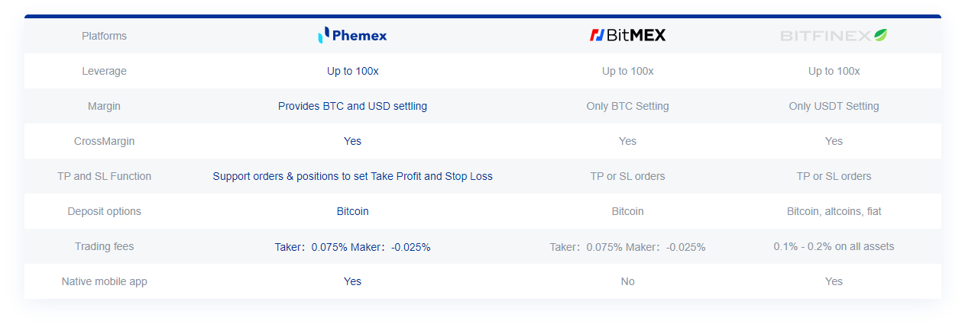The height and width of the screenshot is (324, 975).
Task: Click the Leverage row label
Action: point(104,71)
